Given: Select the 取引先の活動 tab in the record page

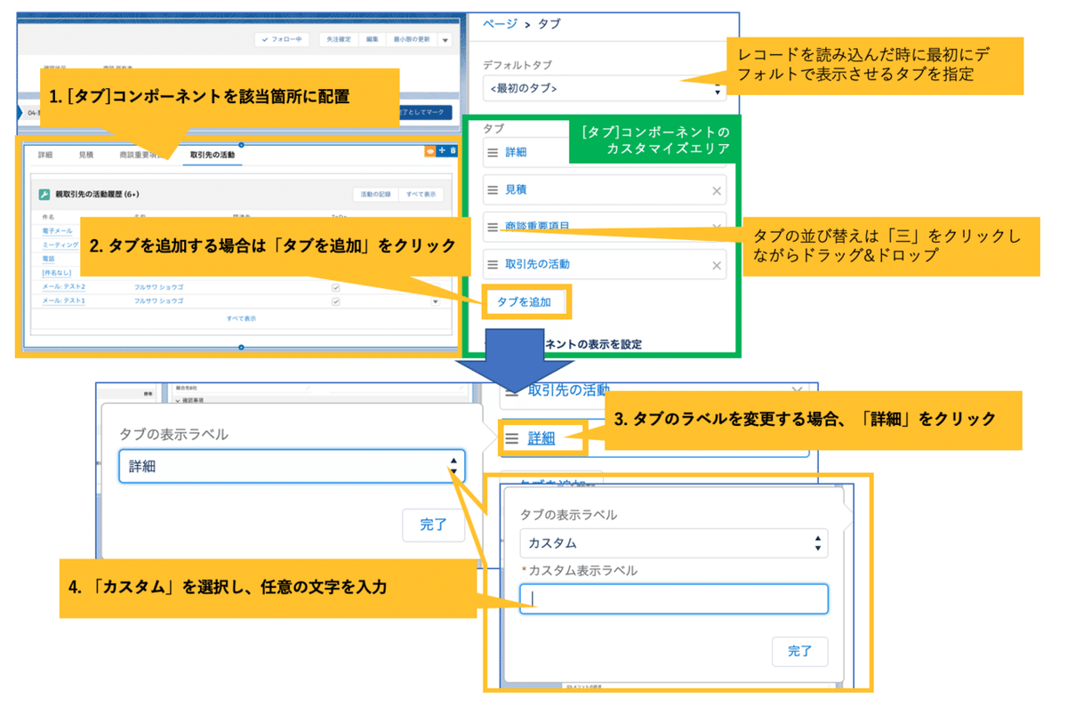Looking at the screenshot, I should coord(213,155).
